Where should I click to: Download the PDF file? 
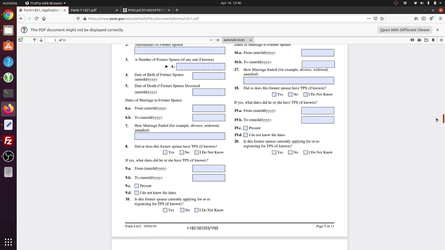(426, 40)
